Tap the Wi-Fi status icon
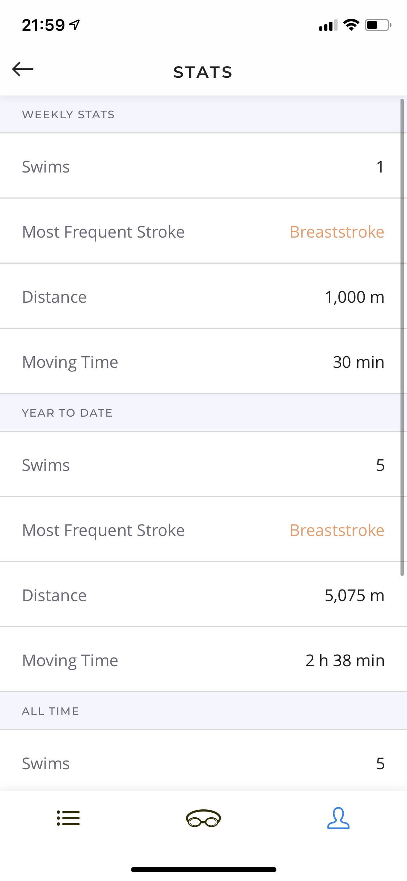 [351, 25]
